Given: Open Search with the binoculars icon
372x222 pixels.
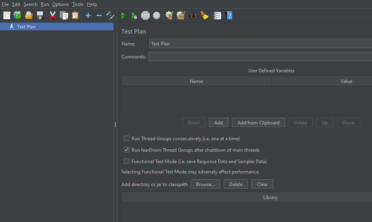Looking at the screenshot, I should pos(194,16).
